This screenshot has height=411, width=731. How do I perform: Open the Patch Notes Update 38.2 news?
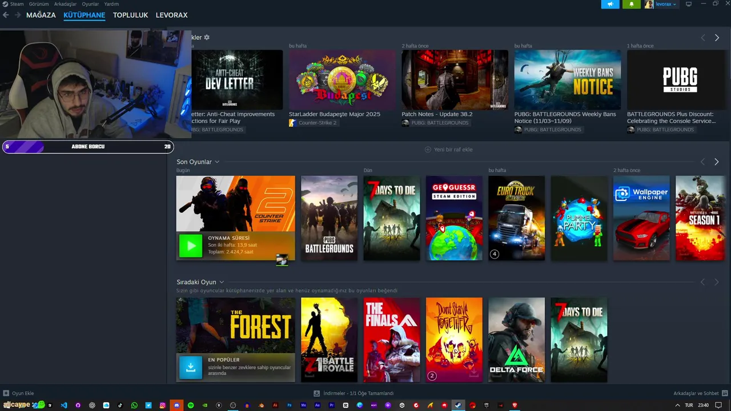point(455,80)
